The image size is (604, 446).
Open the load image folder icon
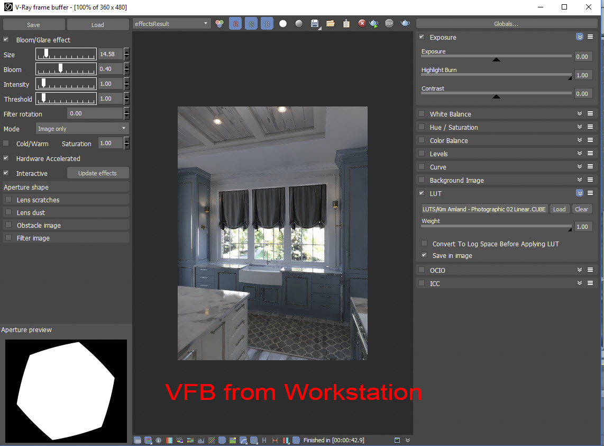coord(330,24)
